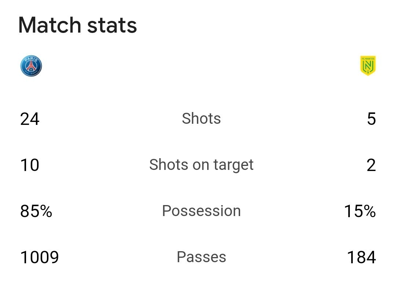Click the 1009 passes number
The height and width of the screenshot is (301, 396).
point(39,257)
